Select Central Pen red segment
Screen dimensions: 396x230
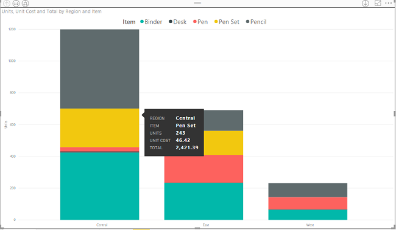pyautogui.click(x=99, y=149)
